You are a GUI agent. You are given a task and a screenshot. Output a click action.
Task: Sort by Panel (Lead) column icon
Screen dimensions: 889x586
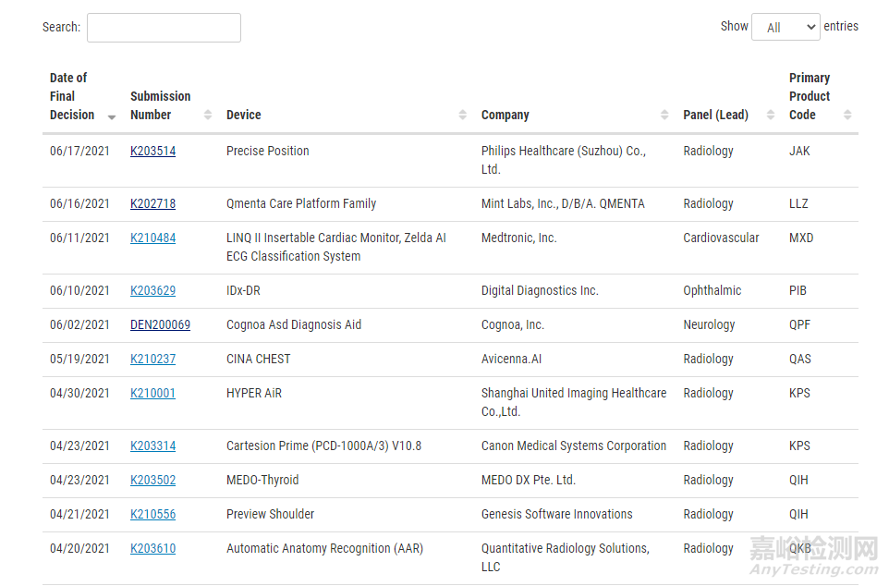click(x=771, y=116)
